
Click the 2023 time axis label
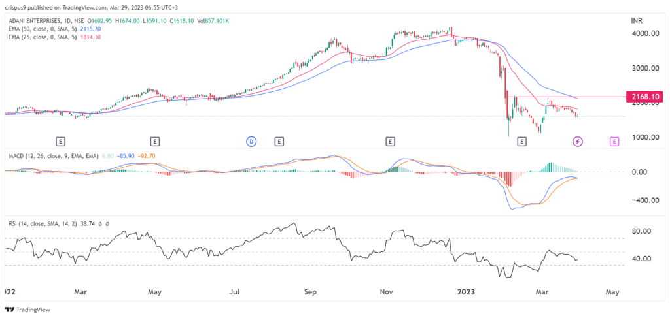click(x=466, y=292)
